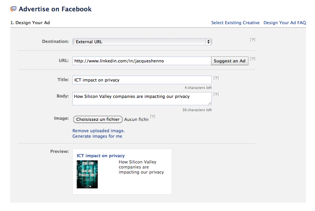Click Generate images for me link
The height and width of the screenshot is (211, 315).
click(x=97, y=136)
